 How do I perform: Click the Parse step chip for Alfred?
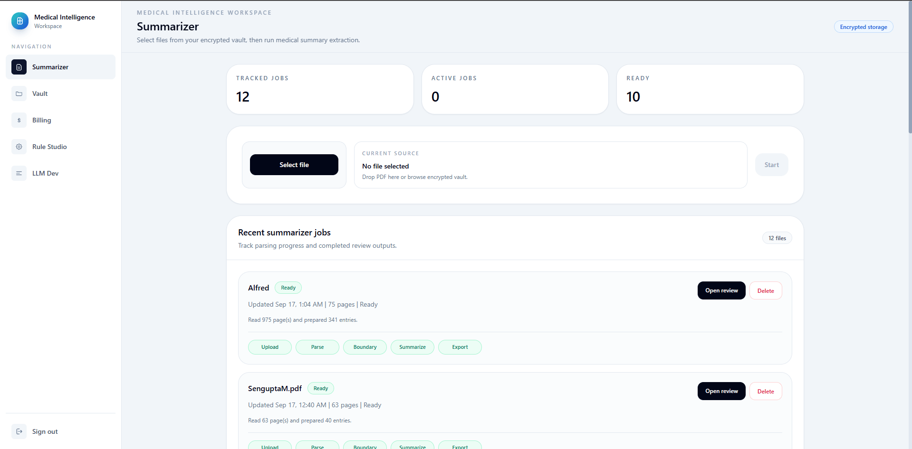click(x=317, y=347)
